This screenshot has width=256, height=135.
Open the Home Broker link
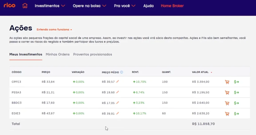pyautogui.click(x=172, y=5)
